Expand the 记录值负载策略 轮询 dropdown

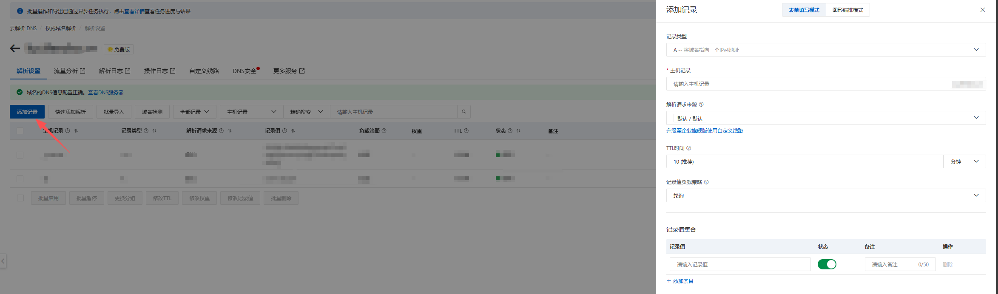tap(825, 195)
